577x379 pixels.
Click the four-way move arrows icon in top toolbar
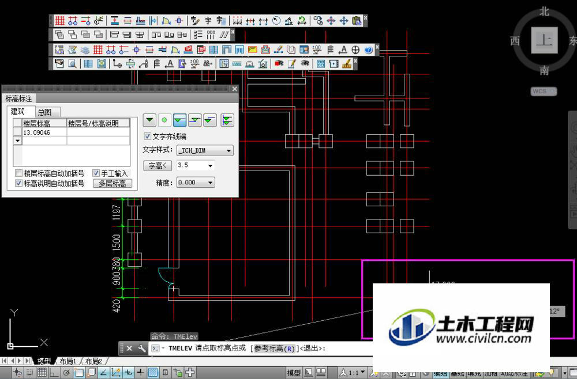343,21
